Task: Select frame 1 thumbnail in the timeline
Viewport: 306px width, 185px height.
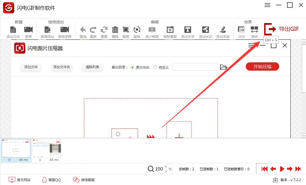Action: 47,149
